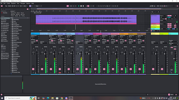Image resolution: width=179 pixels, height=100 pixels.
Task: Open the Content filter dropdown in browser
Action: 13,11
